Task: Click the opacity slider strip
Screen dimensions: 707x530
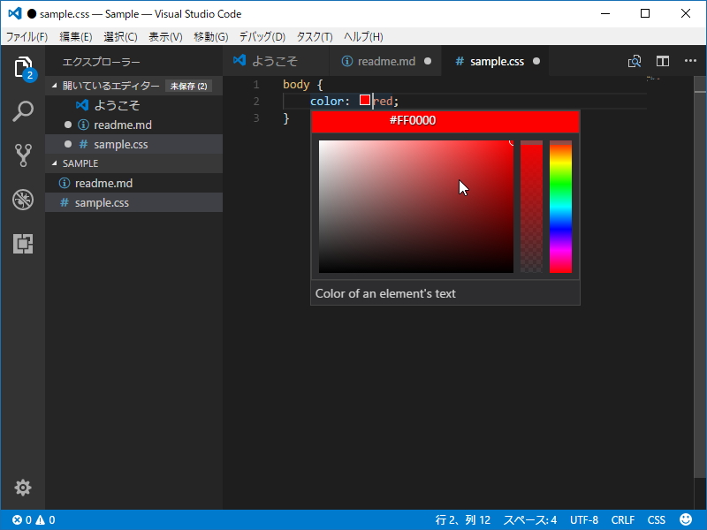Action: [531, 207]
